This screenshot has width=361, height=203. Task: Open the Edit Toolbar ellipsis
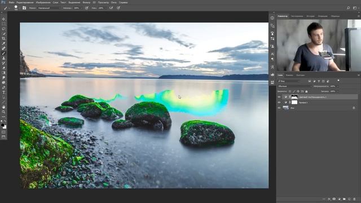point(3,117)
